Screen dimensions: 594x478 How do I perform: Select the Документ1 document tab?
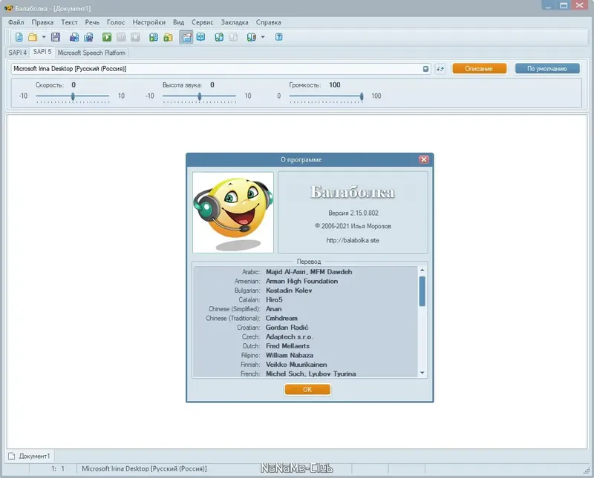[x=30, y=456]
